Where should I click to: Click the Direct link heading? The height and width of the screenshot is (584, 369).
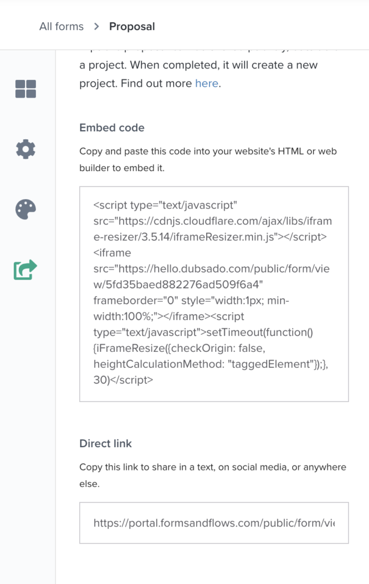tap(106, 444)
